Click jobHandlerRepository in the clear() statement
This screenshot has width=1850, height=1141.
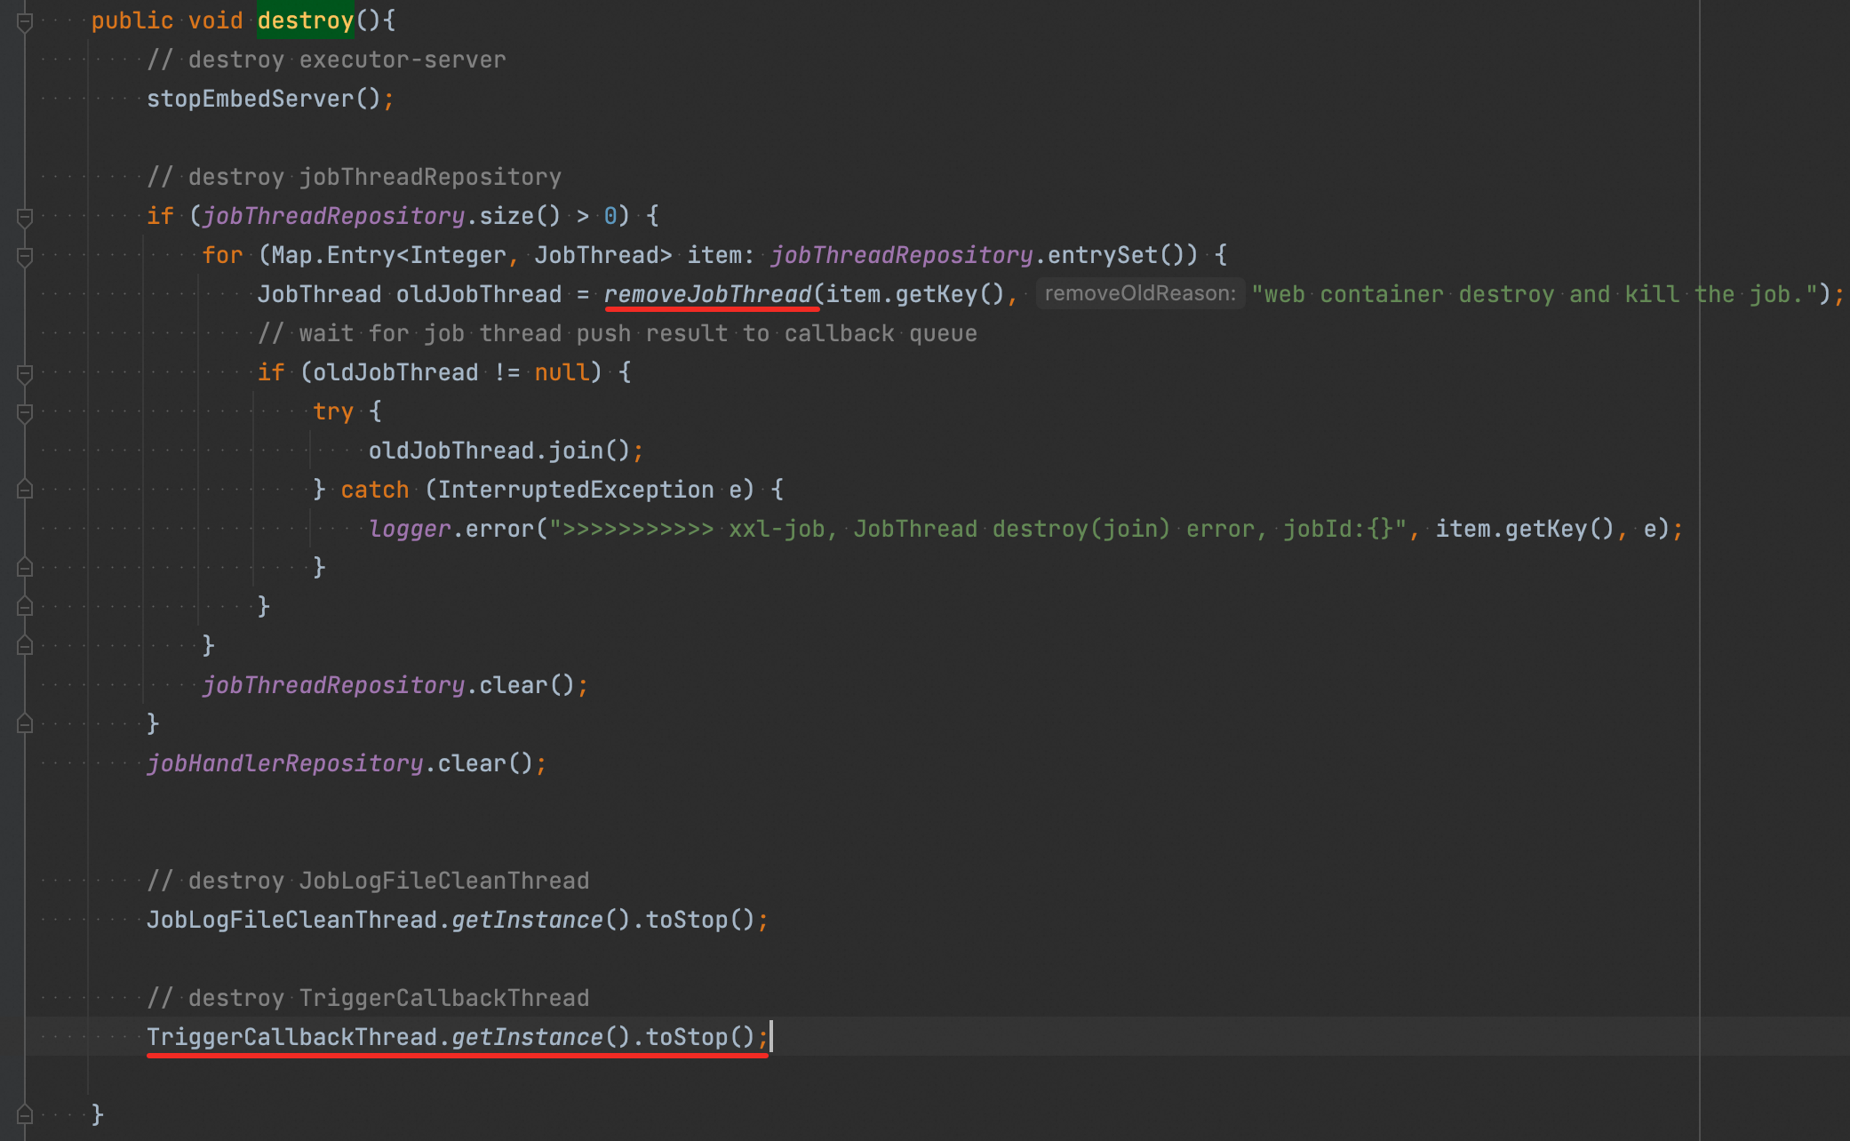click(x=284, y=763)
